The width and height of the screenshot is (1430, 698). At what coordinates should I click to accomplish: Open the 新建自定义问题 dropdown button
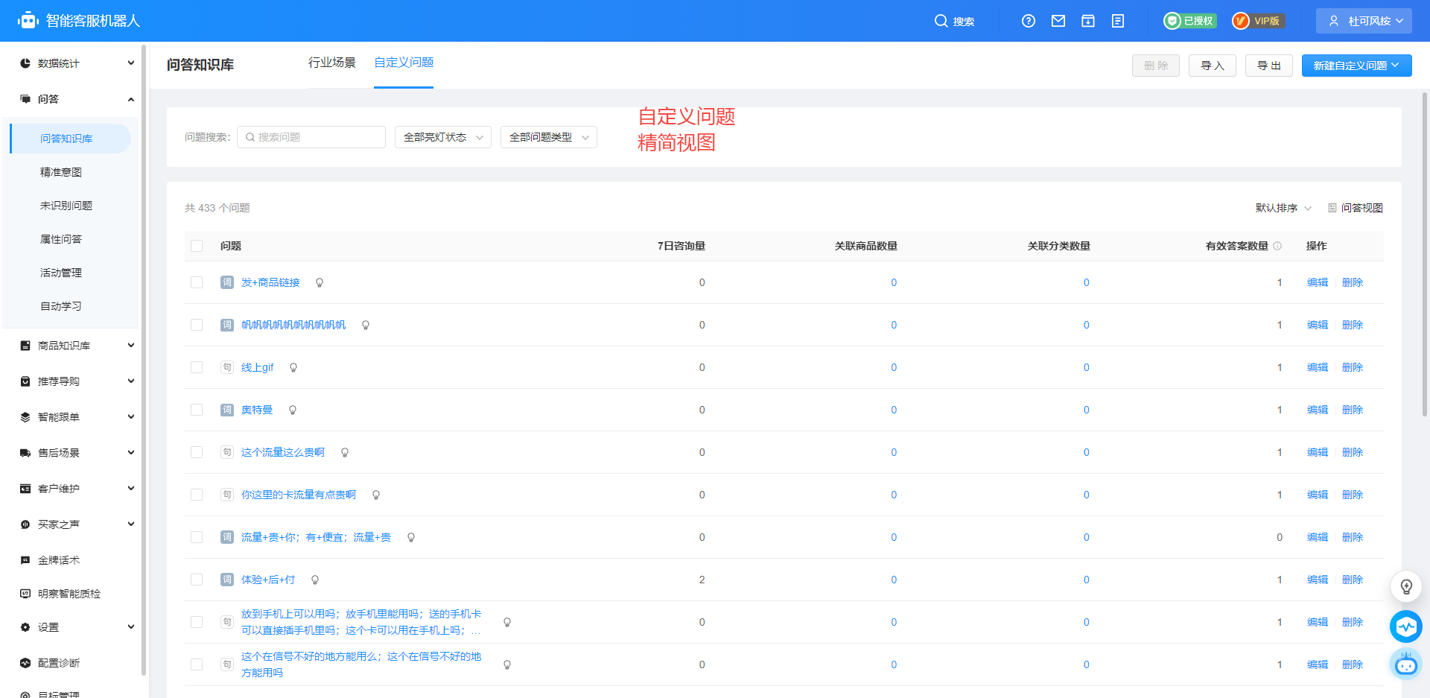[1357, 66]
